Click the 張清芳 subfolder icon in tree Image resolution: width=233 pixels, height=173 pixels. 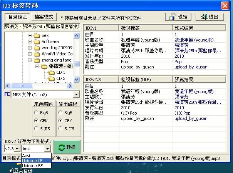pyautogui.click(x=44, y=67)
